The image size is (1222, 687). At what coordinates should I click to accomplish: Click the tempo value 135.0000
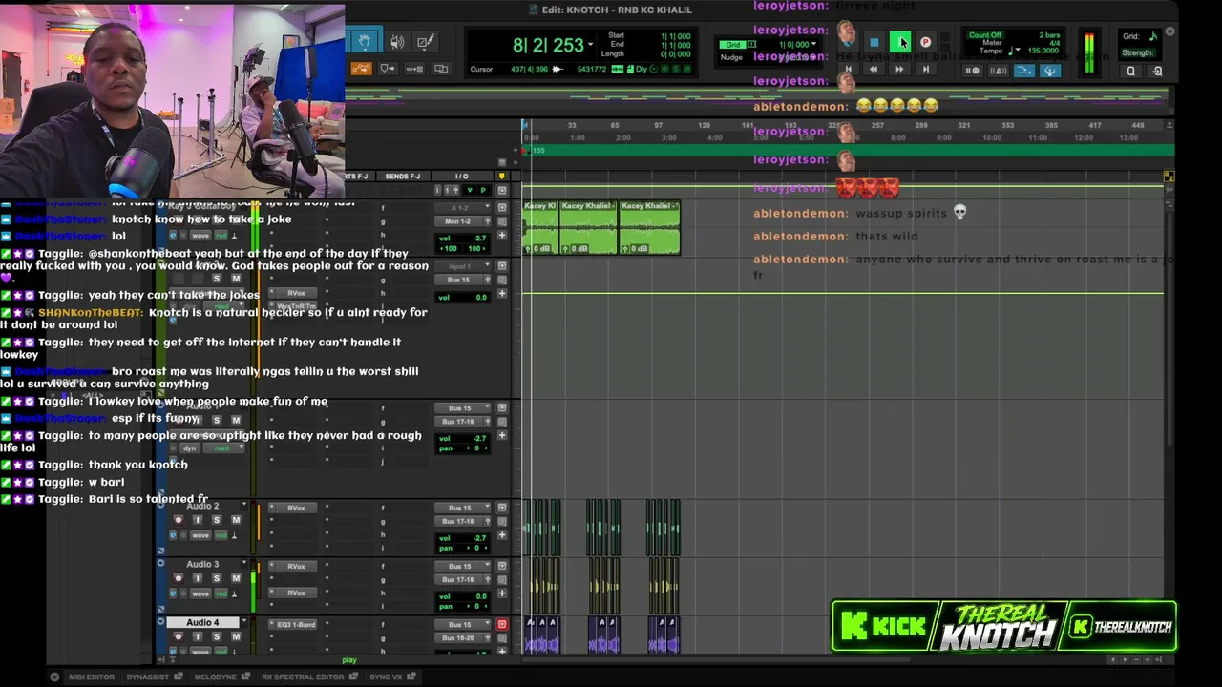click(1043, 51)
